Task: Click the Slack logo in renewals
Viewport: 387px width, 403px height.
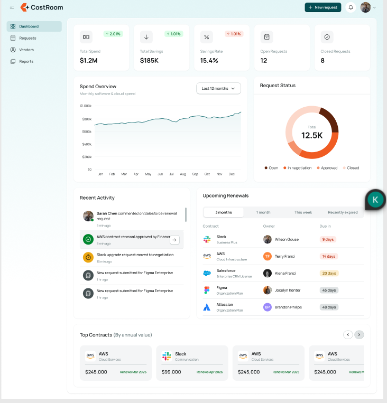Action: pos(207,240)
